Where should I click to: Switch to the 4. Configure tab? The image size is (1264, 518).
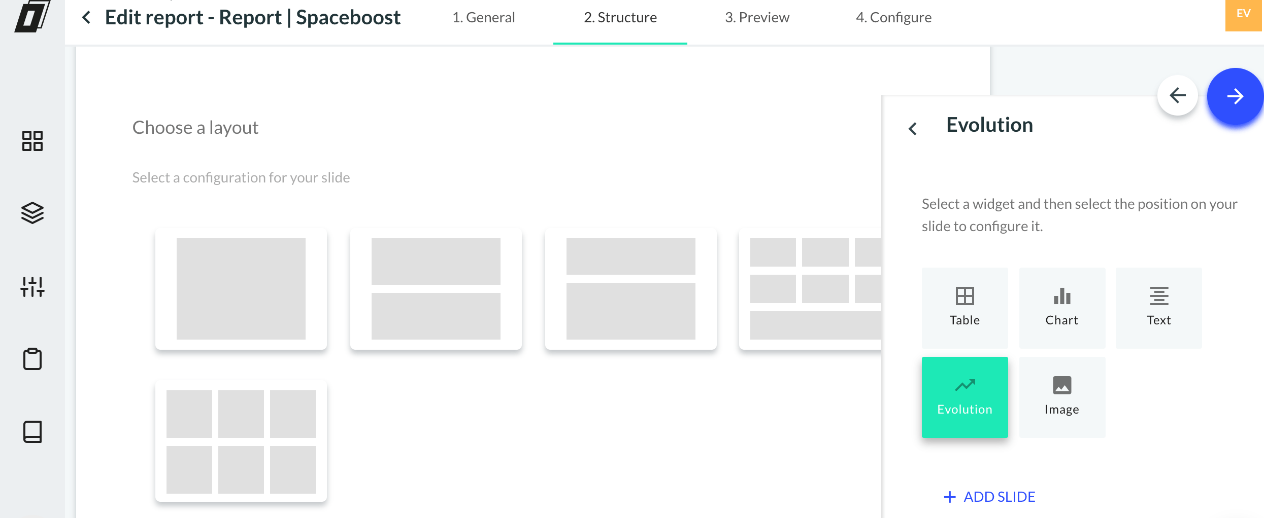coord(894,18)
